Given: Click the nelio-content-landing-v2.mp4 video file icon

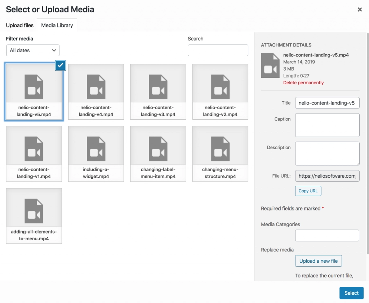Looking at the screenshot, I should [220, 87].
